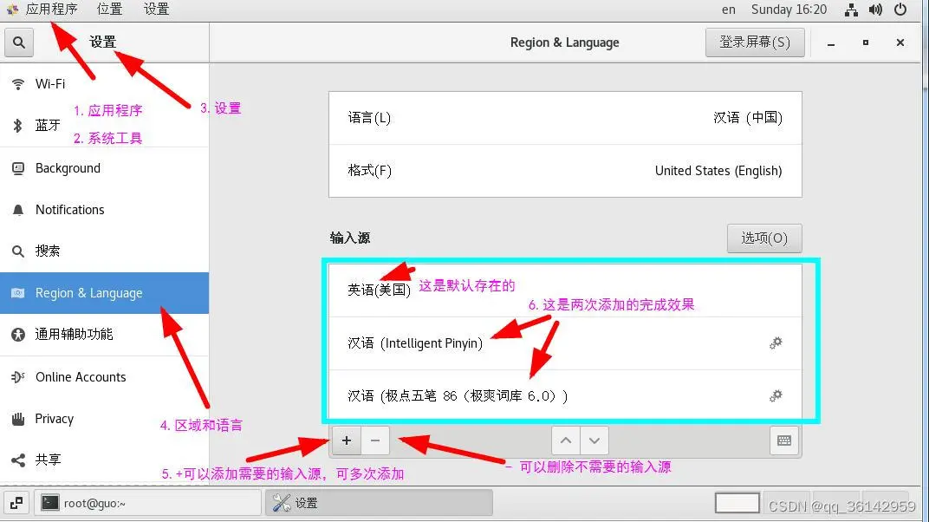Click the en input indicator in top bar
Image resolution: width=929 pixels, height=522 pixels.
(729, 10)
